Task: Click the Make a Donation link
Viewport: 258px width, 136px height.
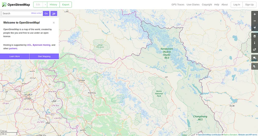Action: pyautogui.click(x=230, y=135)
